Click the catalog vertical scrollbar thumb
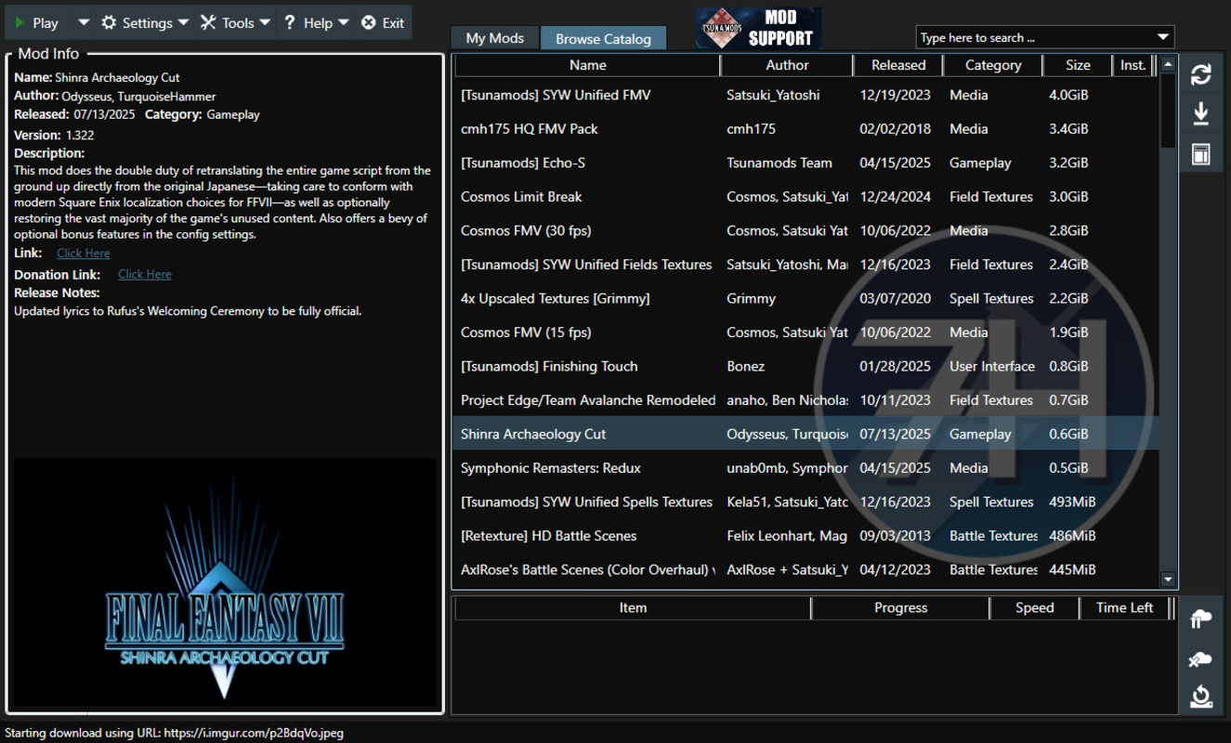The image size is (1231, 743). pos(1169,110)
